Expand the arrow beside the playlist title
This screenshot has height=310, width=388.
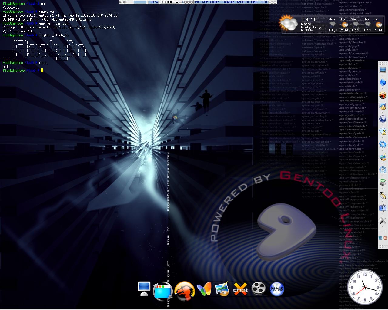(270, 2)
